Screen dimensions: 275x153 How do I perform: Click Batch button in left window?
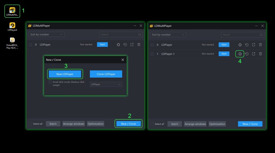tap(53, 124)
